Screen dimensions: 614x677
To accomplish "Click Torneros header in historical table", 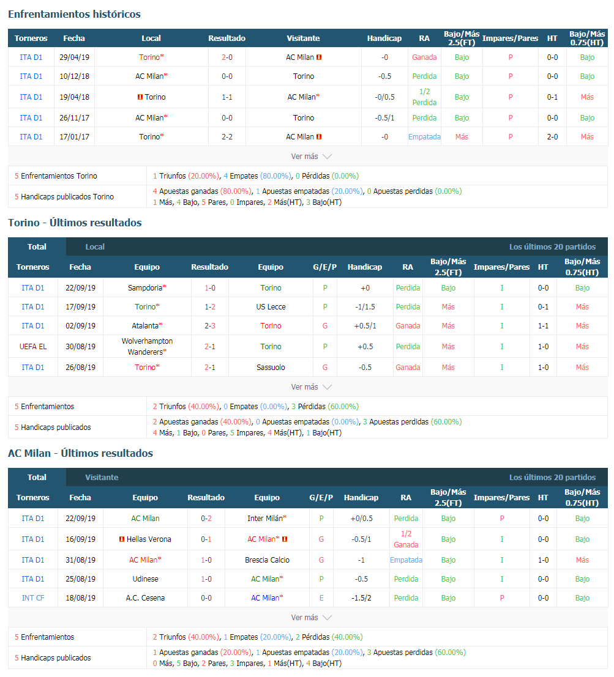I will 31,38.
